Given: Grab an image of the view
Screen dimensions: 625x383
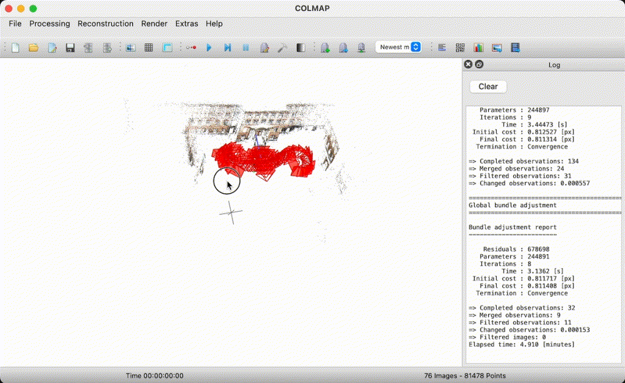Looking at the screenshot, I should click(x=497, y=48).
